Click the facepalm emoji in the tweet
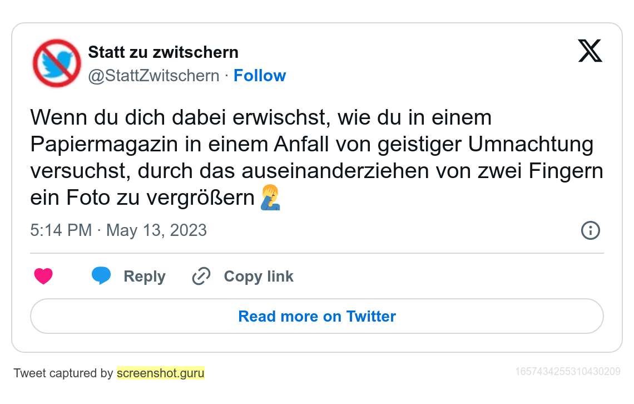634x404 pixels. pos(271,198)
